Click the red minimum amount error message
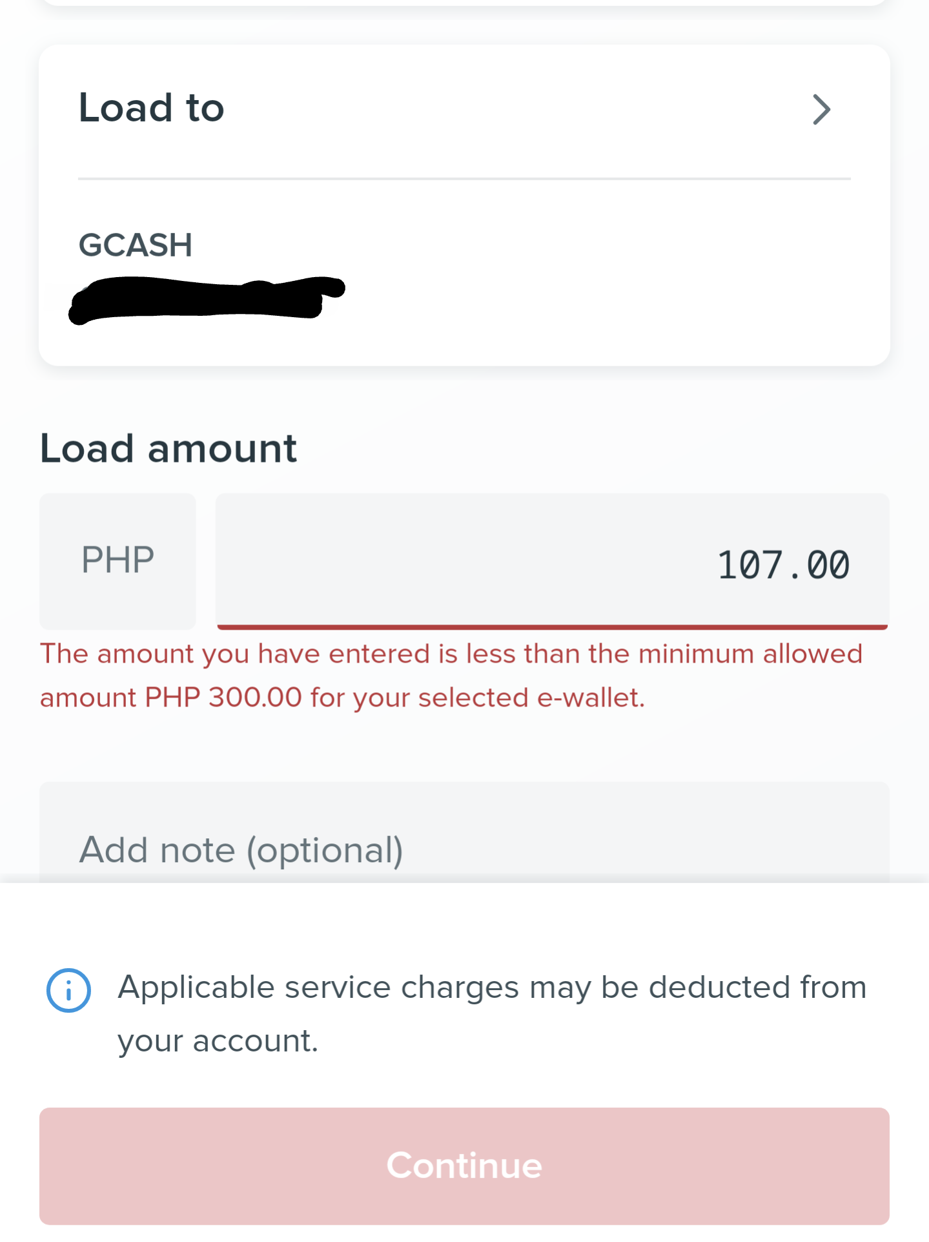Image resolution: width=929 pixels, height=1242 pixels. point(451,676)
